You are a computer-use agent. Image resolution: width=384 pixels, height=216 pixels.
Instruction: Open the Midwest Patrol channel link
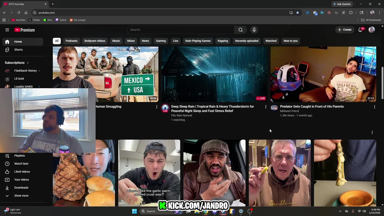[289, 111]
